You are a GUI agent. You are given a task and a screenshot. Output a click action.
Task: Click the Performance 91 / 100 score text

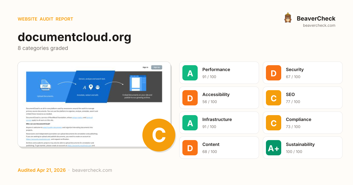point(209,77)
